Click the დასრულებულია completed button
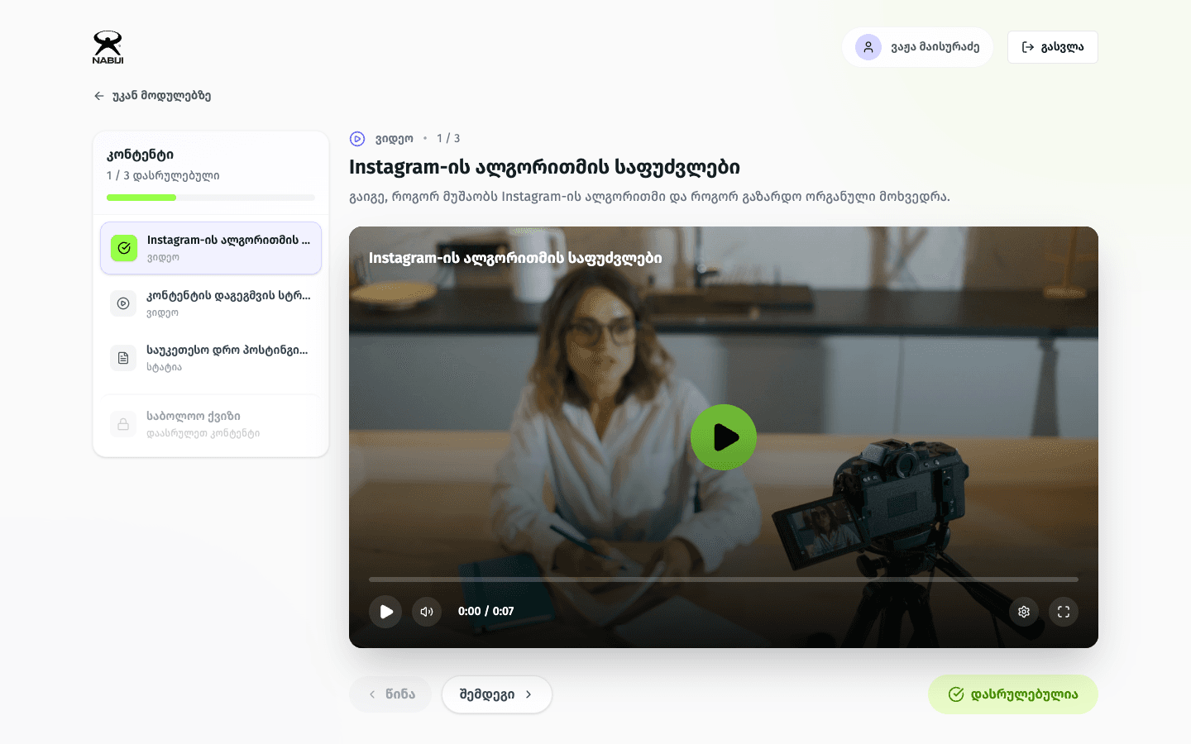Viewport: 1191px width, 744px height. [1013, 694]
